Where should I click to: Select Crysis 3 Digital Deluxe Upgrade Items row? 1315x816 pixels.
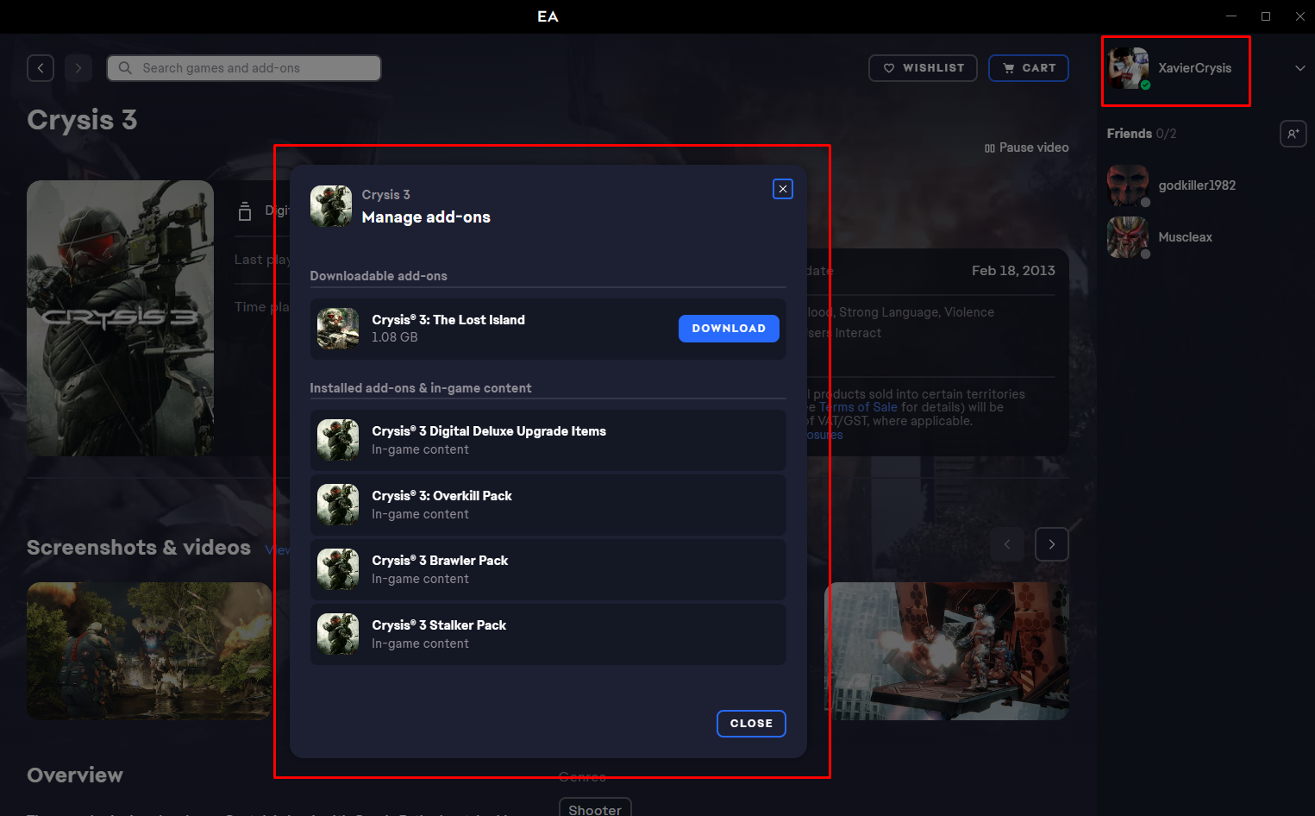(548, 440)
